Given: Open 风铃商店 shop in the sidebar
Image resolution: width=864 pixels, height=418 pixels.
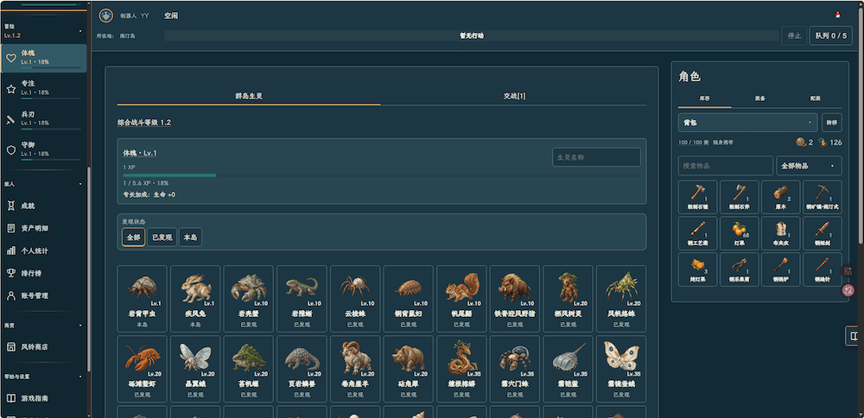Looking at the screenshot, I should pyautogui.click(x=43, y=347).
